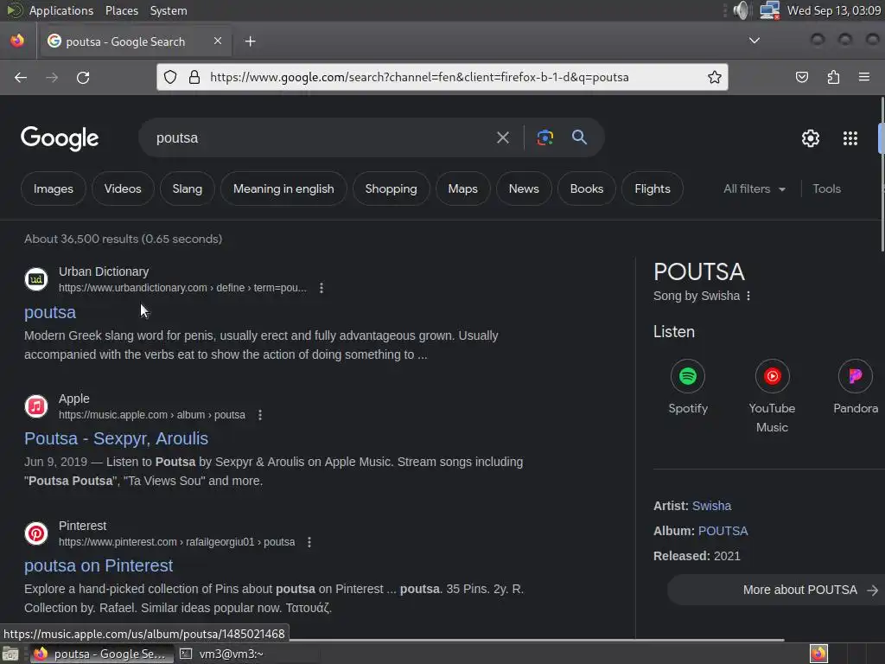Image resolution: width=885 pixels, height=664 pixels.
Task: Open the Google apps grid
Action: [850, 137]
